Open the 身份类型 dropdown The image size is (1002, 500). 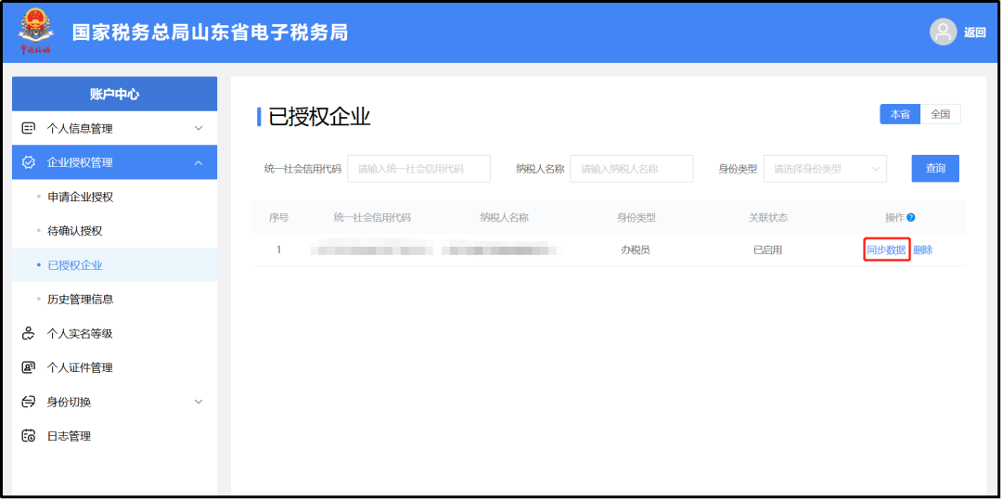tap(825, 169)
